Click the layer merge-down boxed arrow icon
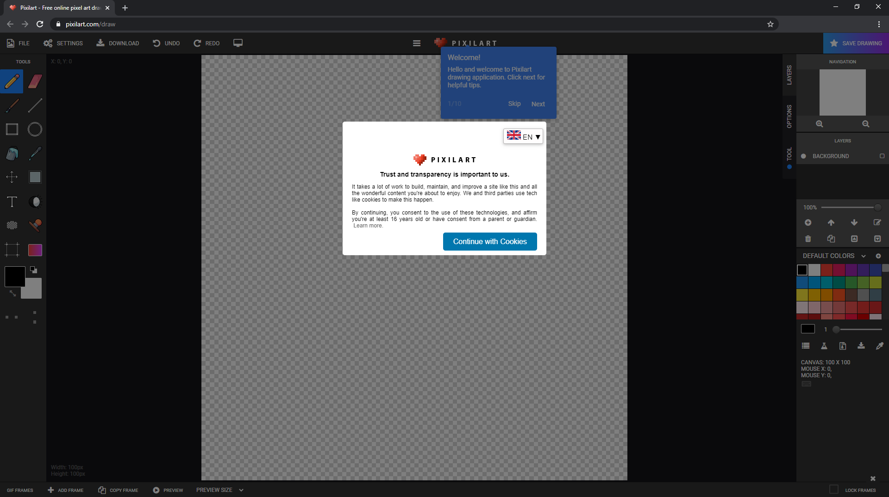This screenshot has height=497, width=889. click(x=877, y=239)
